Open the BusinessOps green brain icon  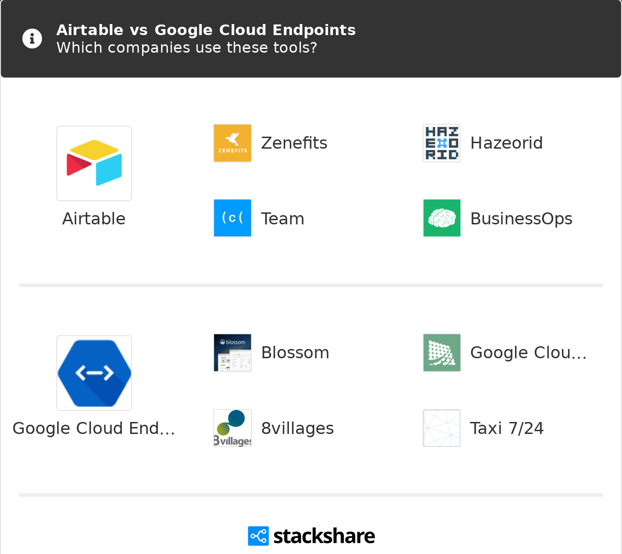pyautogui.click(x=442, y=218)
